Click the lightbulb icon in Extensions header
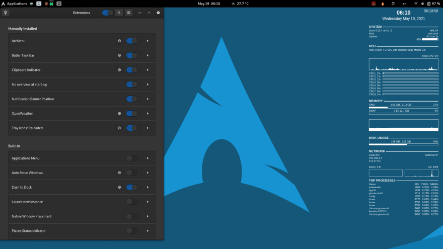 tap(6, 13)
